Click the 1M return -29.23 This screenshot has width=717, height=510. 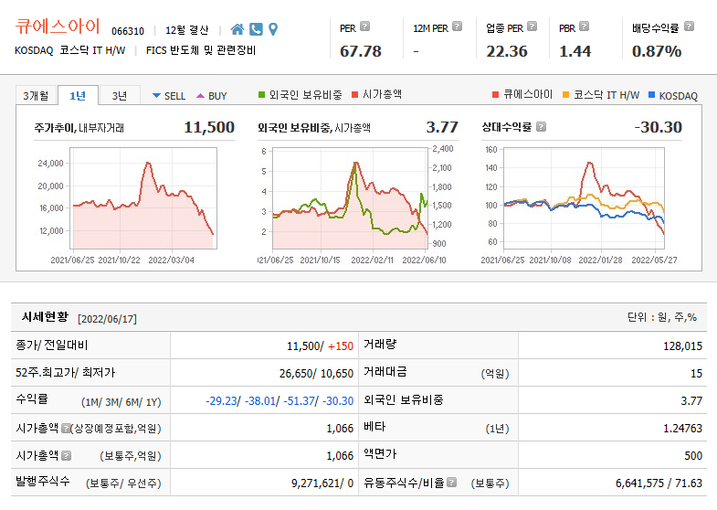coord(221,401)
